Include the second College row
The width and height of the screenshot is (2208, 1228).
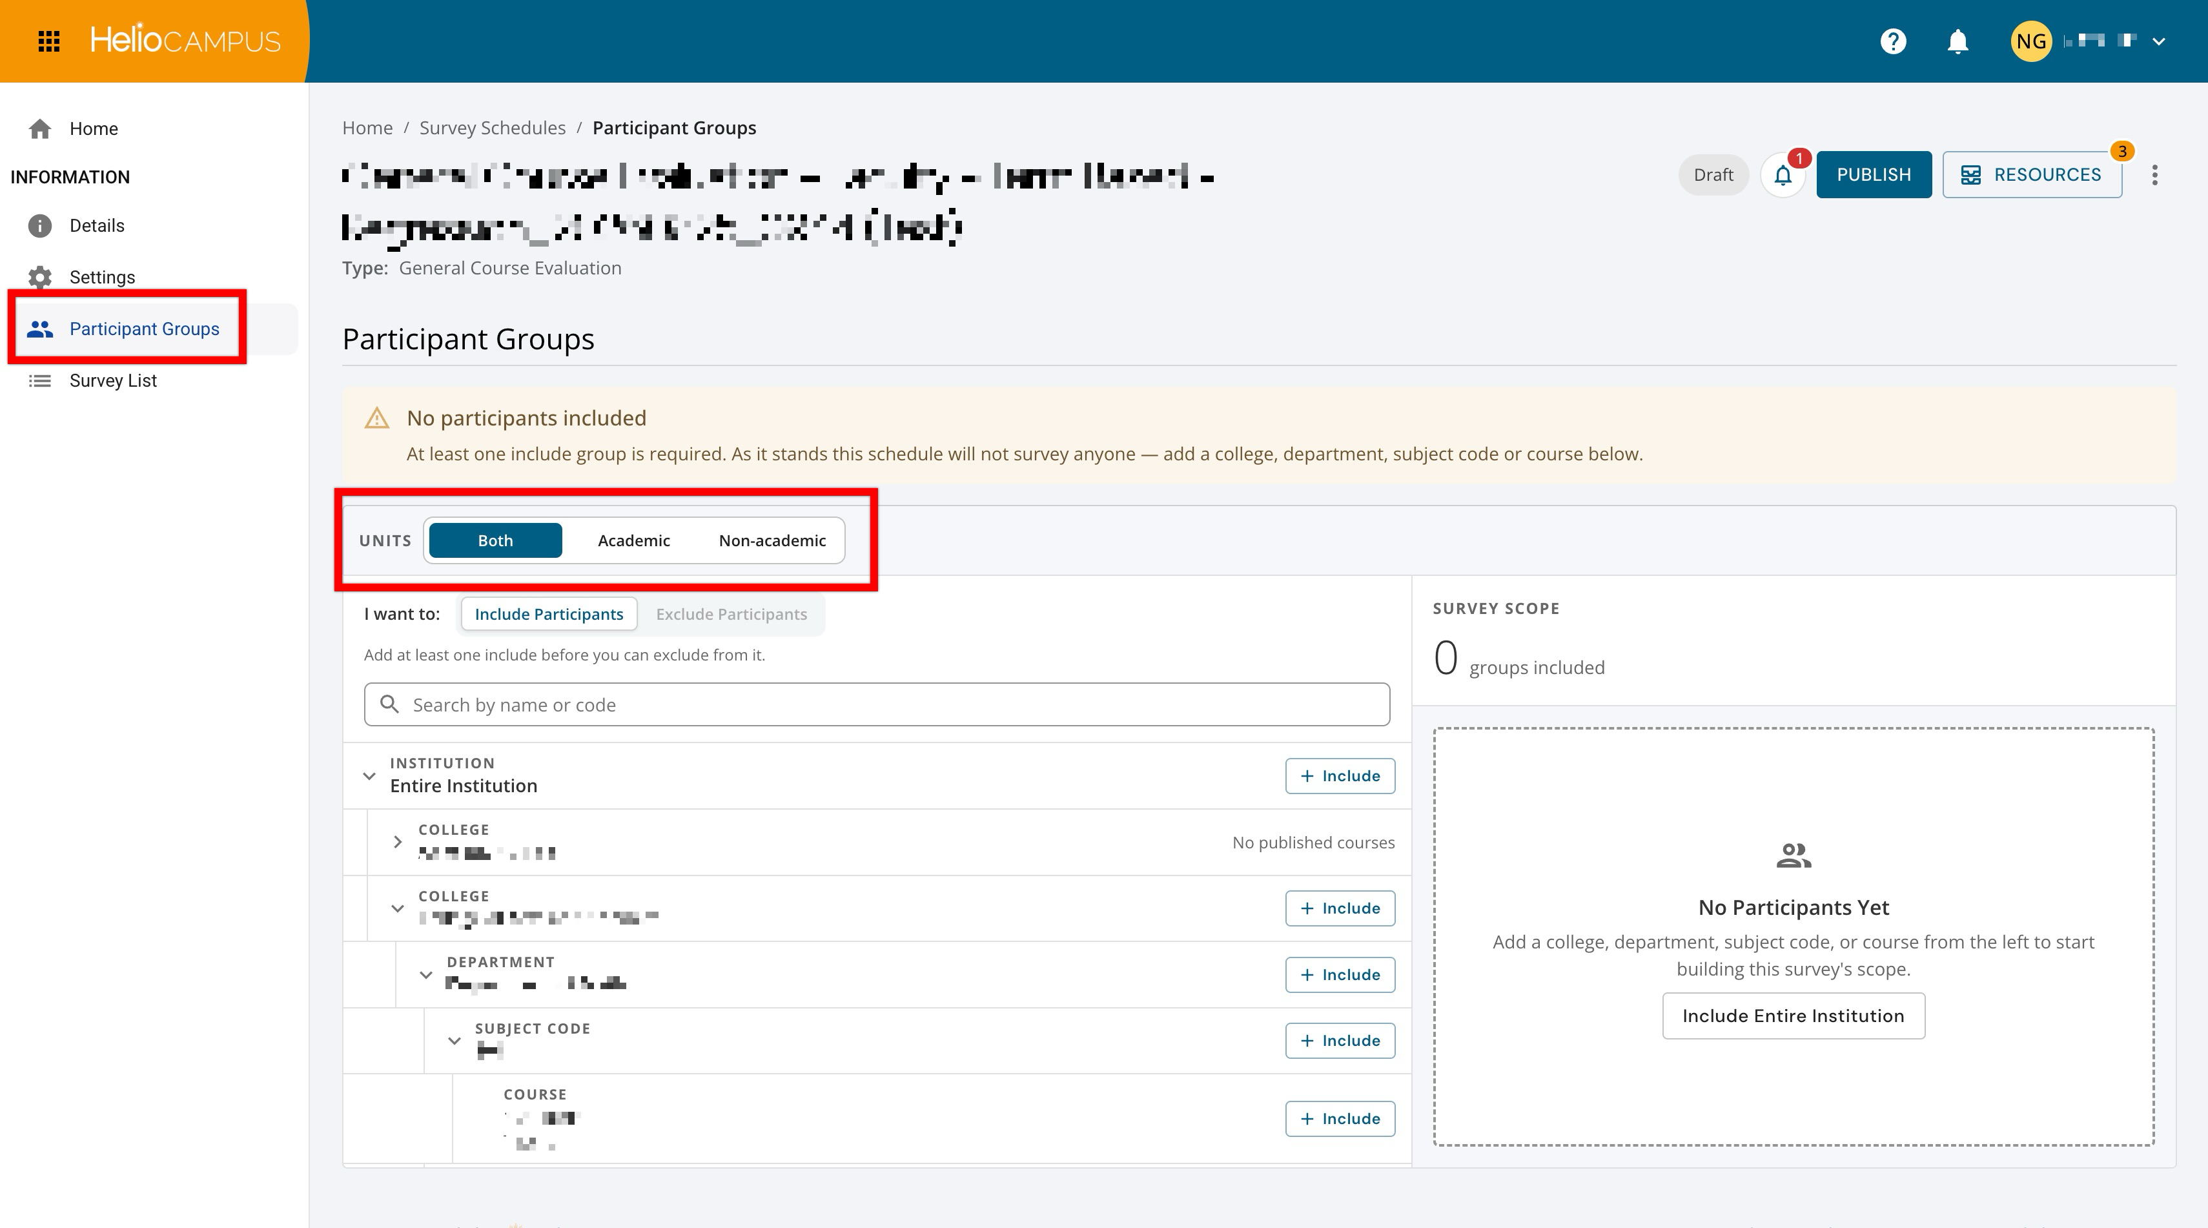coord(1340,908)
